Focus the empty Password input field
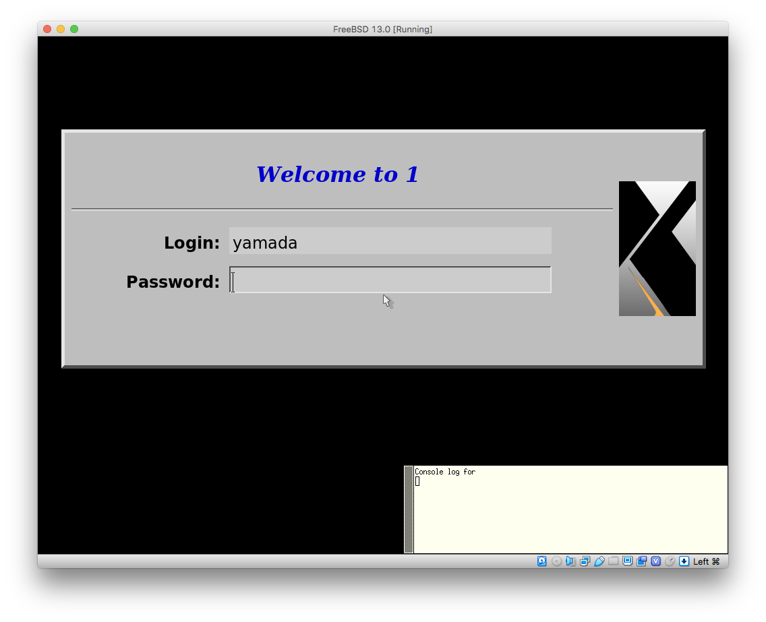 point(390,280)
